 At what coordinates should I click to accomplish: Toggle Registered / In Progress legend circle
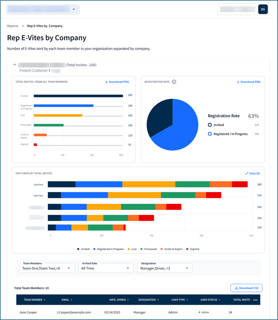click(x=210, y=134)
